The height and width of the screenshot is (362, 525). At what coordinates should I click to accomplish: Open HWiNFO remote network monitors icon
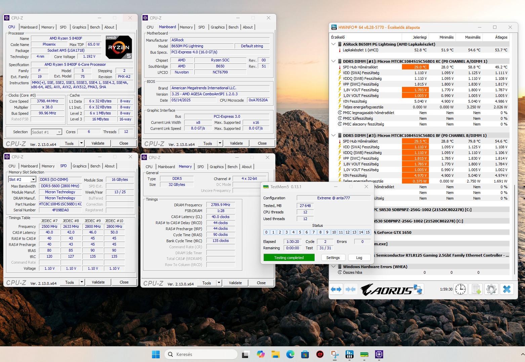418,289
